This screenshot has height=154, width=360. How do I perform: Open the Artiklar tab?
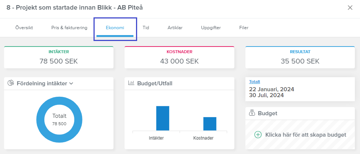coord(175,28)
